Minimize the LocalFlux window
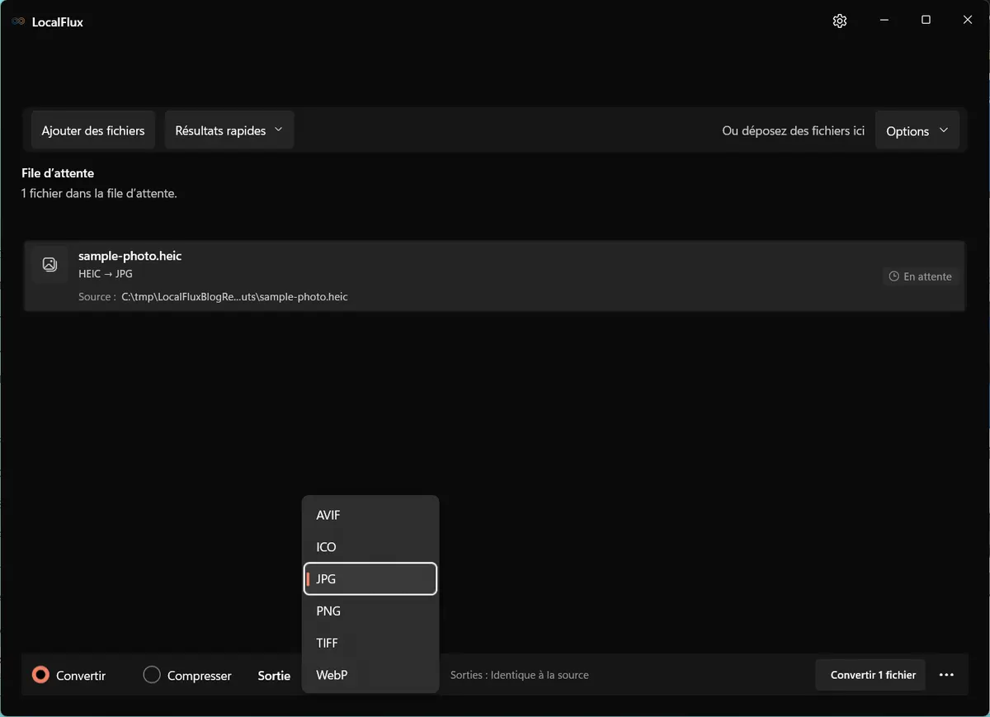Image resolution: width=990 pixels, height=717 pixels. pyautogui.click(x=884, y=21)
